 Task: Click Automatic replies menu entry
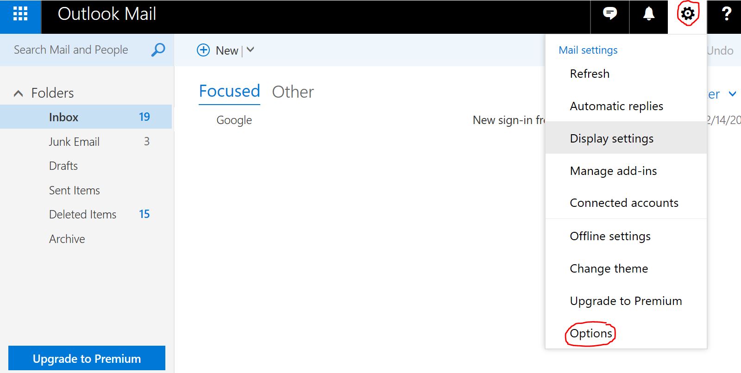point(616,106)
